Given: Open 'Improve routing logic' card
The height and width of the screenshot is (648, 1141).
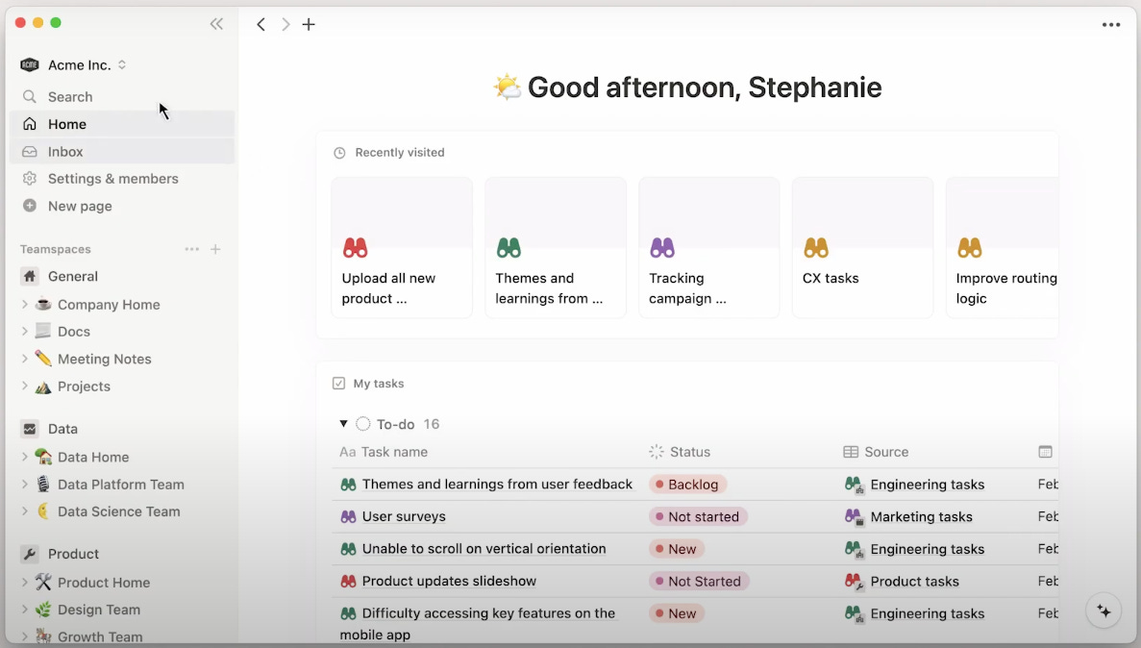Looking at the screenshot, I should pos(1002,247).
